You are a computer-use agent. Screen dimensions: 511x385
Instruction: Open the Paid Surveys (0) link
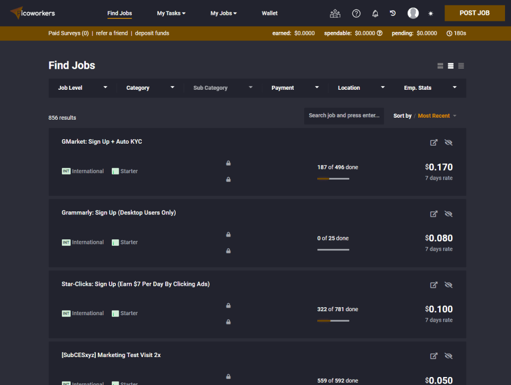click(68, 33)
